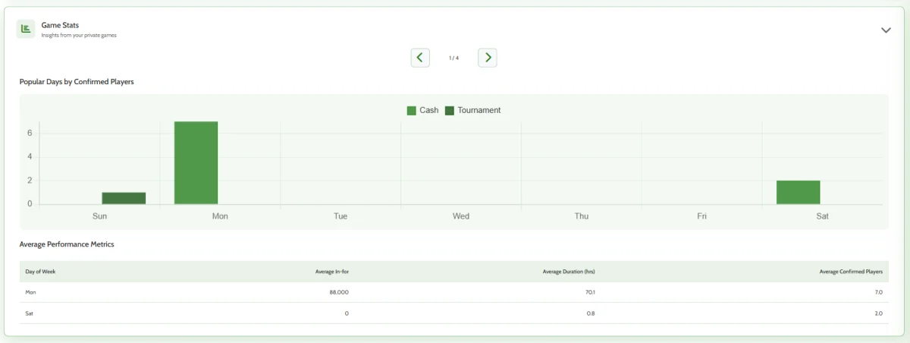Viewport: 910px width, 343px height.
Task: Click the Average Confirmed Players column header
Action: [851, 272]
